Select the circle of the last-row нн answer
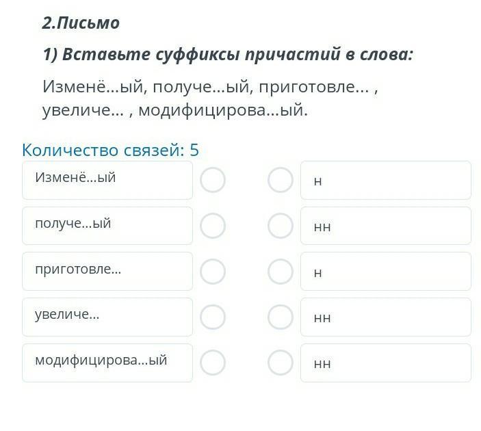 pyautogui.click(x=281, y=363)
